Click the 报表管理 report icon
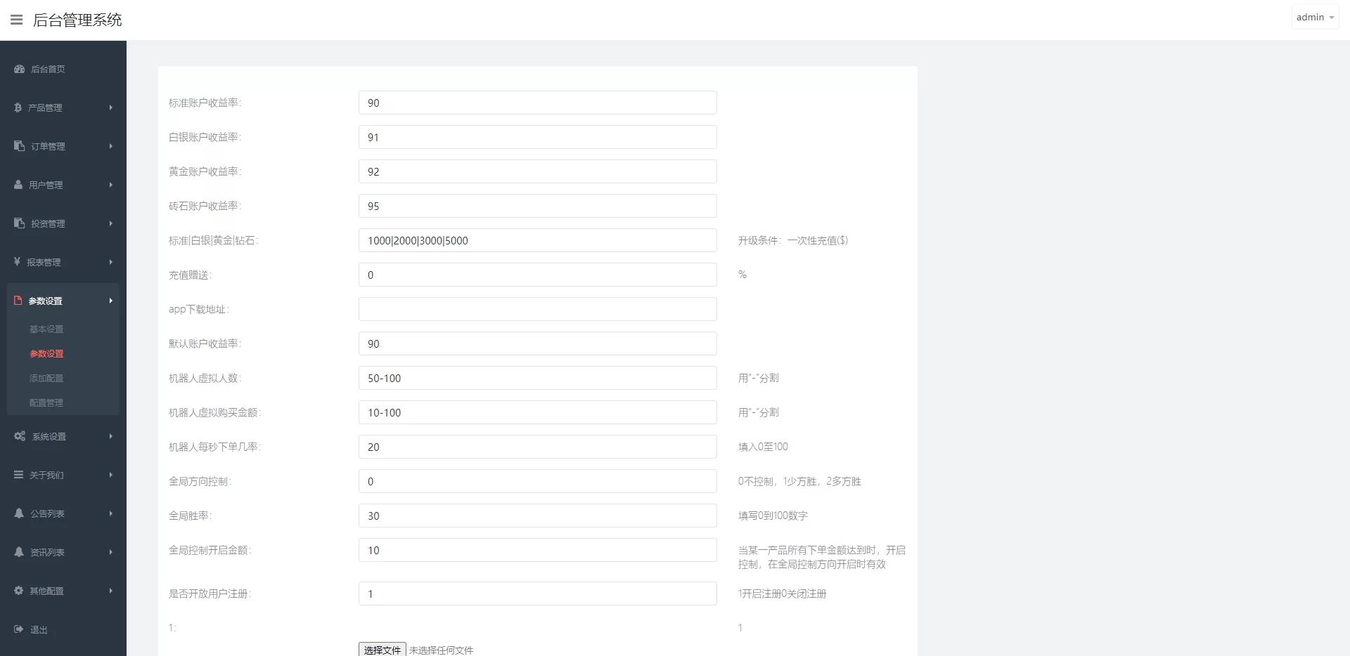Viewport: 1350px width, 656px height. click(x=18, y=262)
